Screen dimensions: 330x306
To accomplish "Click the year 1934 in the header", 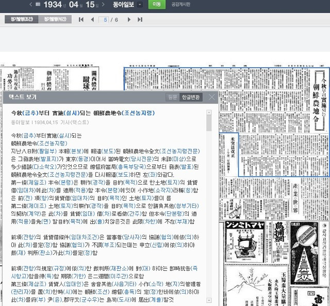I will click(53, 5).
